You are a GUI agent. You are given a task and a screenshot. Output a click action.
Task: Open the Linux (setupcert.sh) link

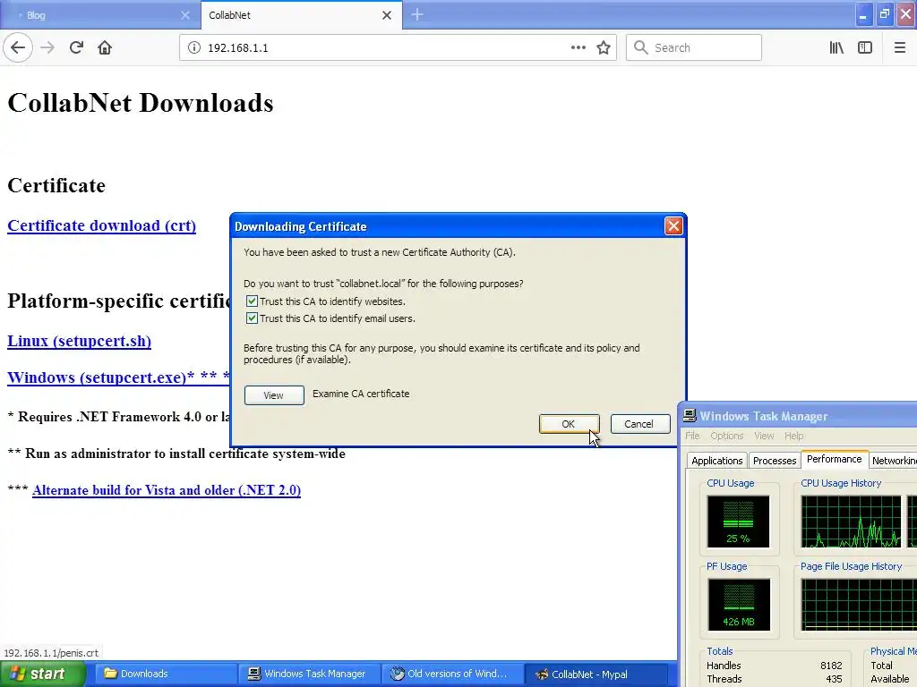(79, 341)
